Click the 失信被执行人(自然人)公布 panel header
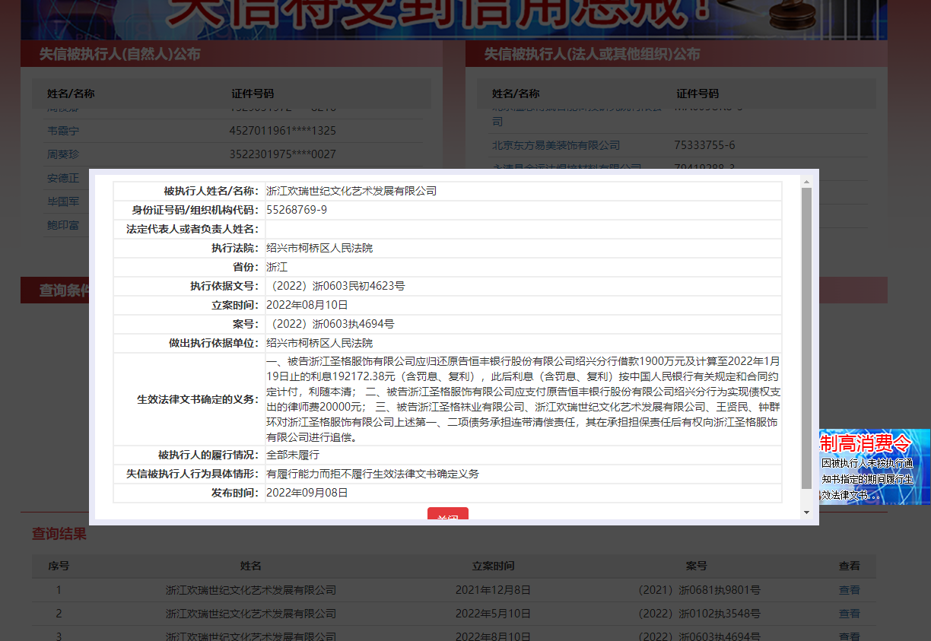931x641 pixels. click(x=231, y=54)
